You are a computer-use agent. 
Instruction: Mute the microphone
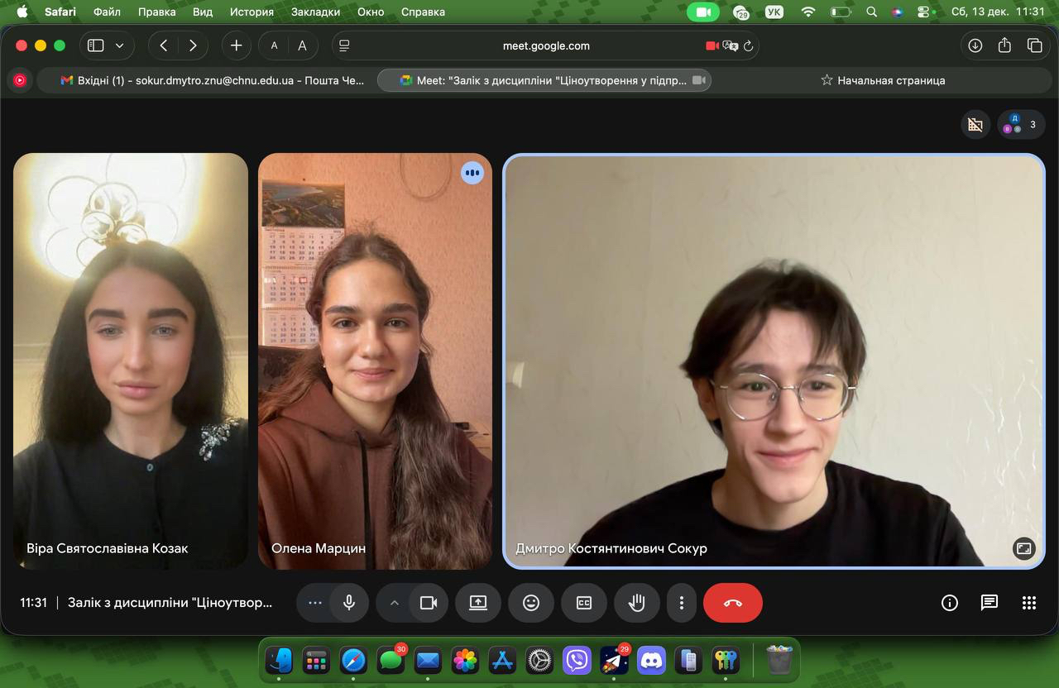[349, 603]
